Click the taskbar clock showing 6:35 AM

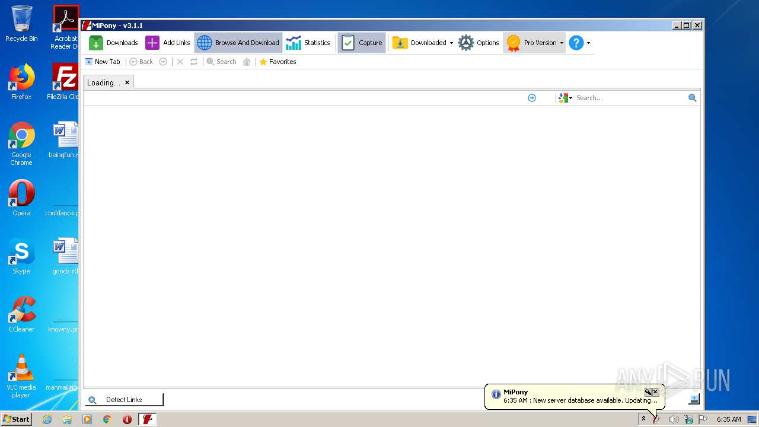click(x=729, y=419)
